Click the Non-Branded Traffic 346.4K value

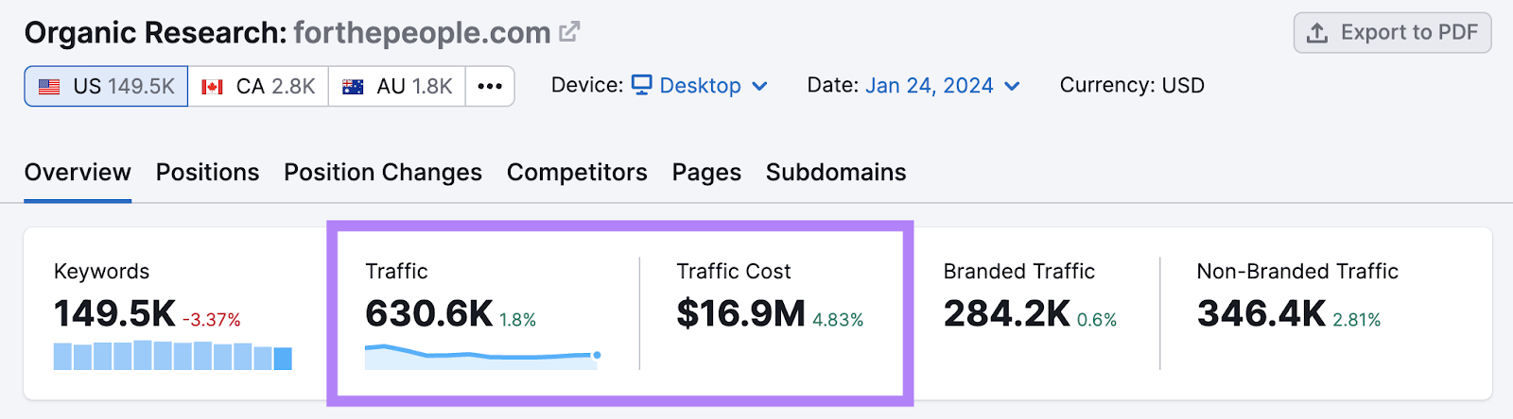pyautogui.click(x=1261, y=313)
